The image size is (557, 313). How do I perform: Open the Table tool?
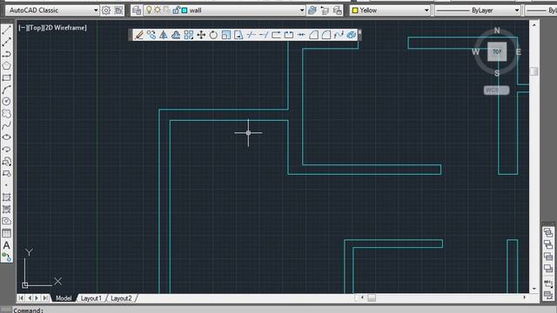point(6,233)
